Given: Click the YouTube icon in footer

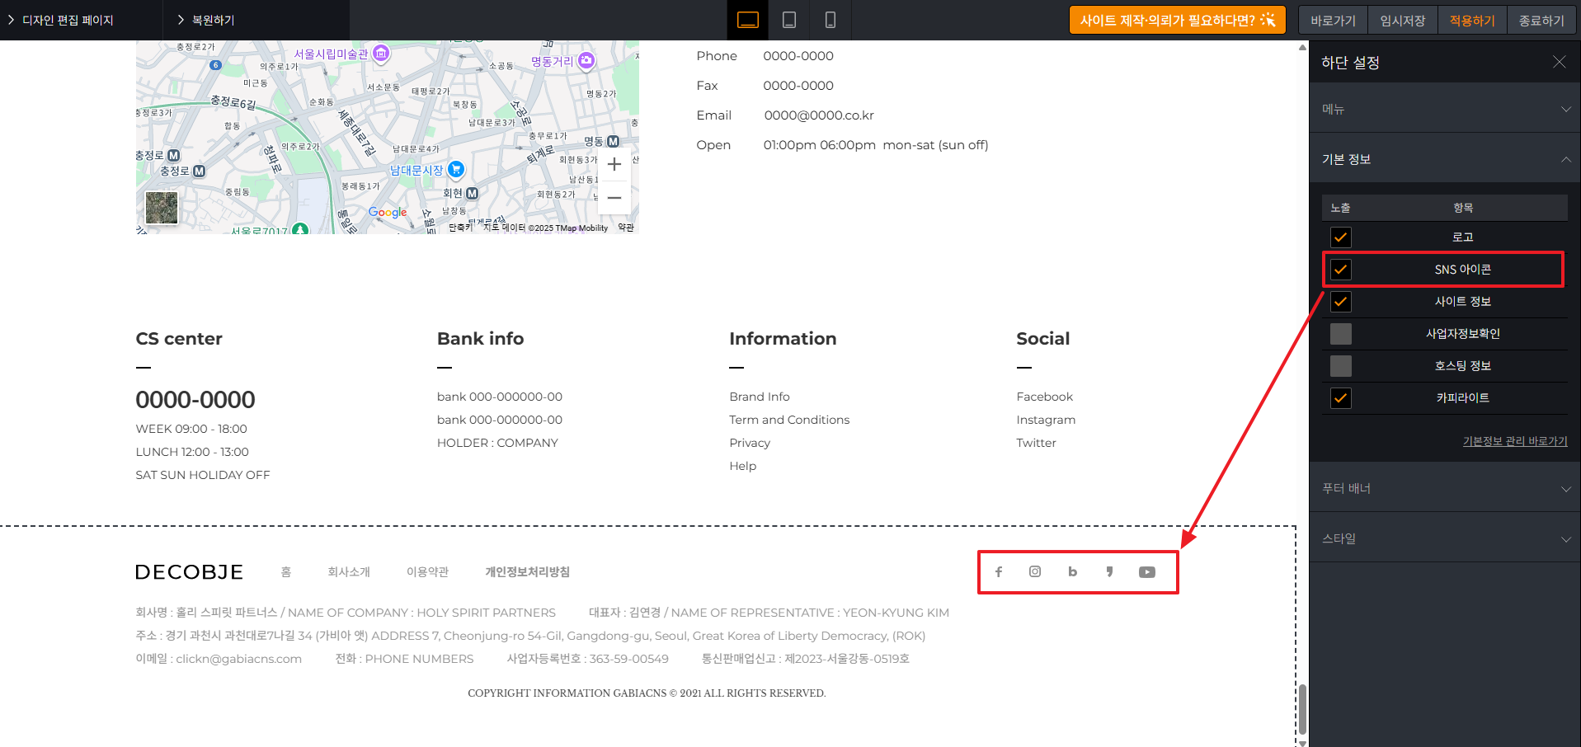Looking at the screenshot, I should click(1146, 572).
